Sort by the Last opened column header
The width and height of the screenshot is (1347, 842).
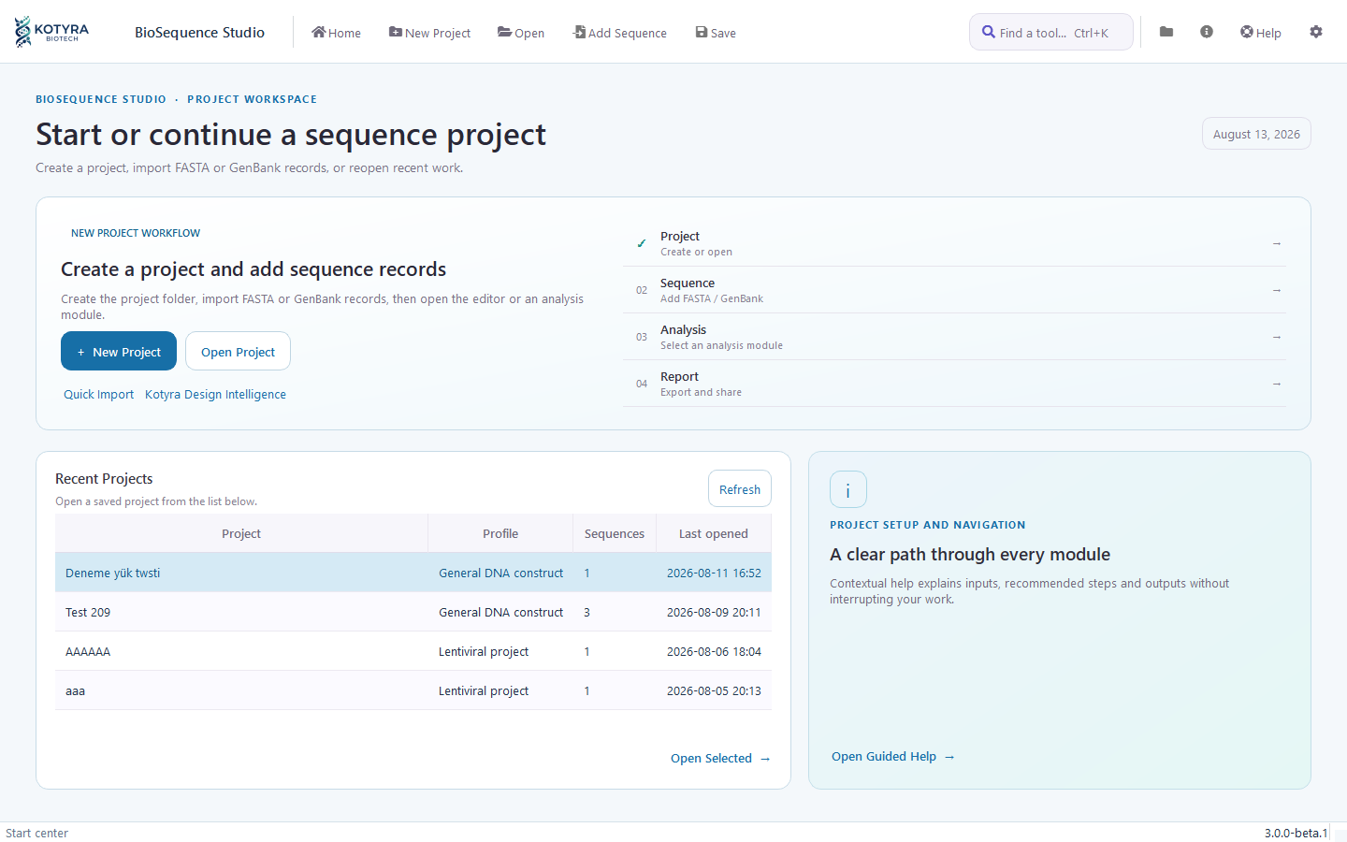[x=714, y=533]
